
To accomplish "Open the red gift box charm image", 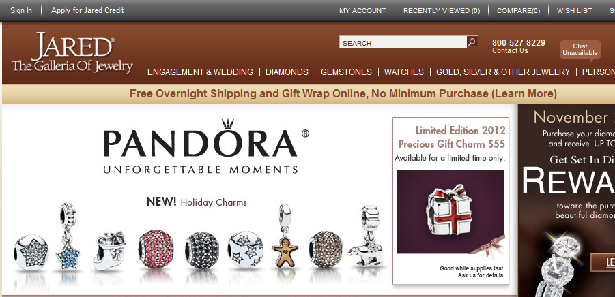I will 450,212.
